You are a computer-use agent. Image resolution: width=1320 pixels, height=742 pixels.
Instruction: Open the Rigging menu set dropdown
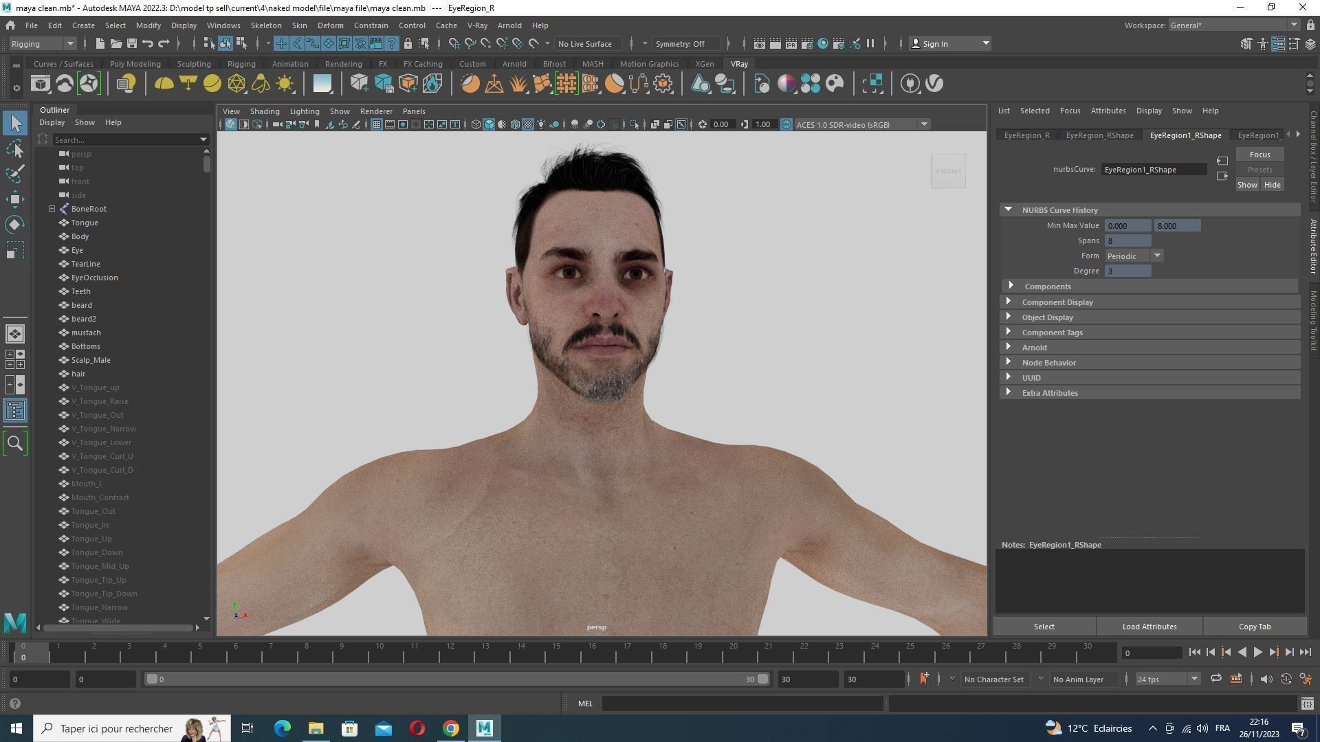click(x=43, y=44)
